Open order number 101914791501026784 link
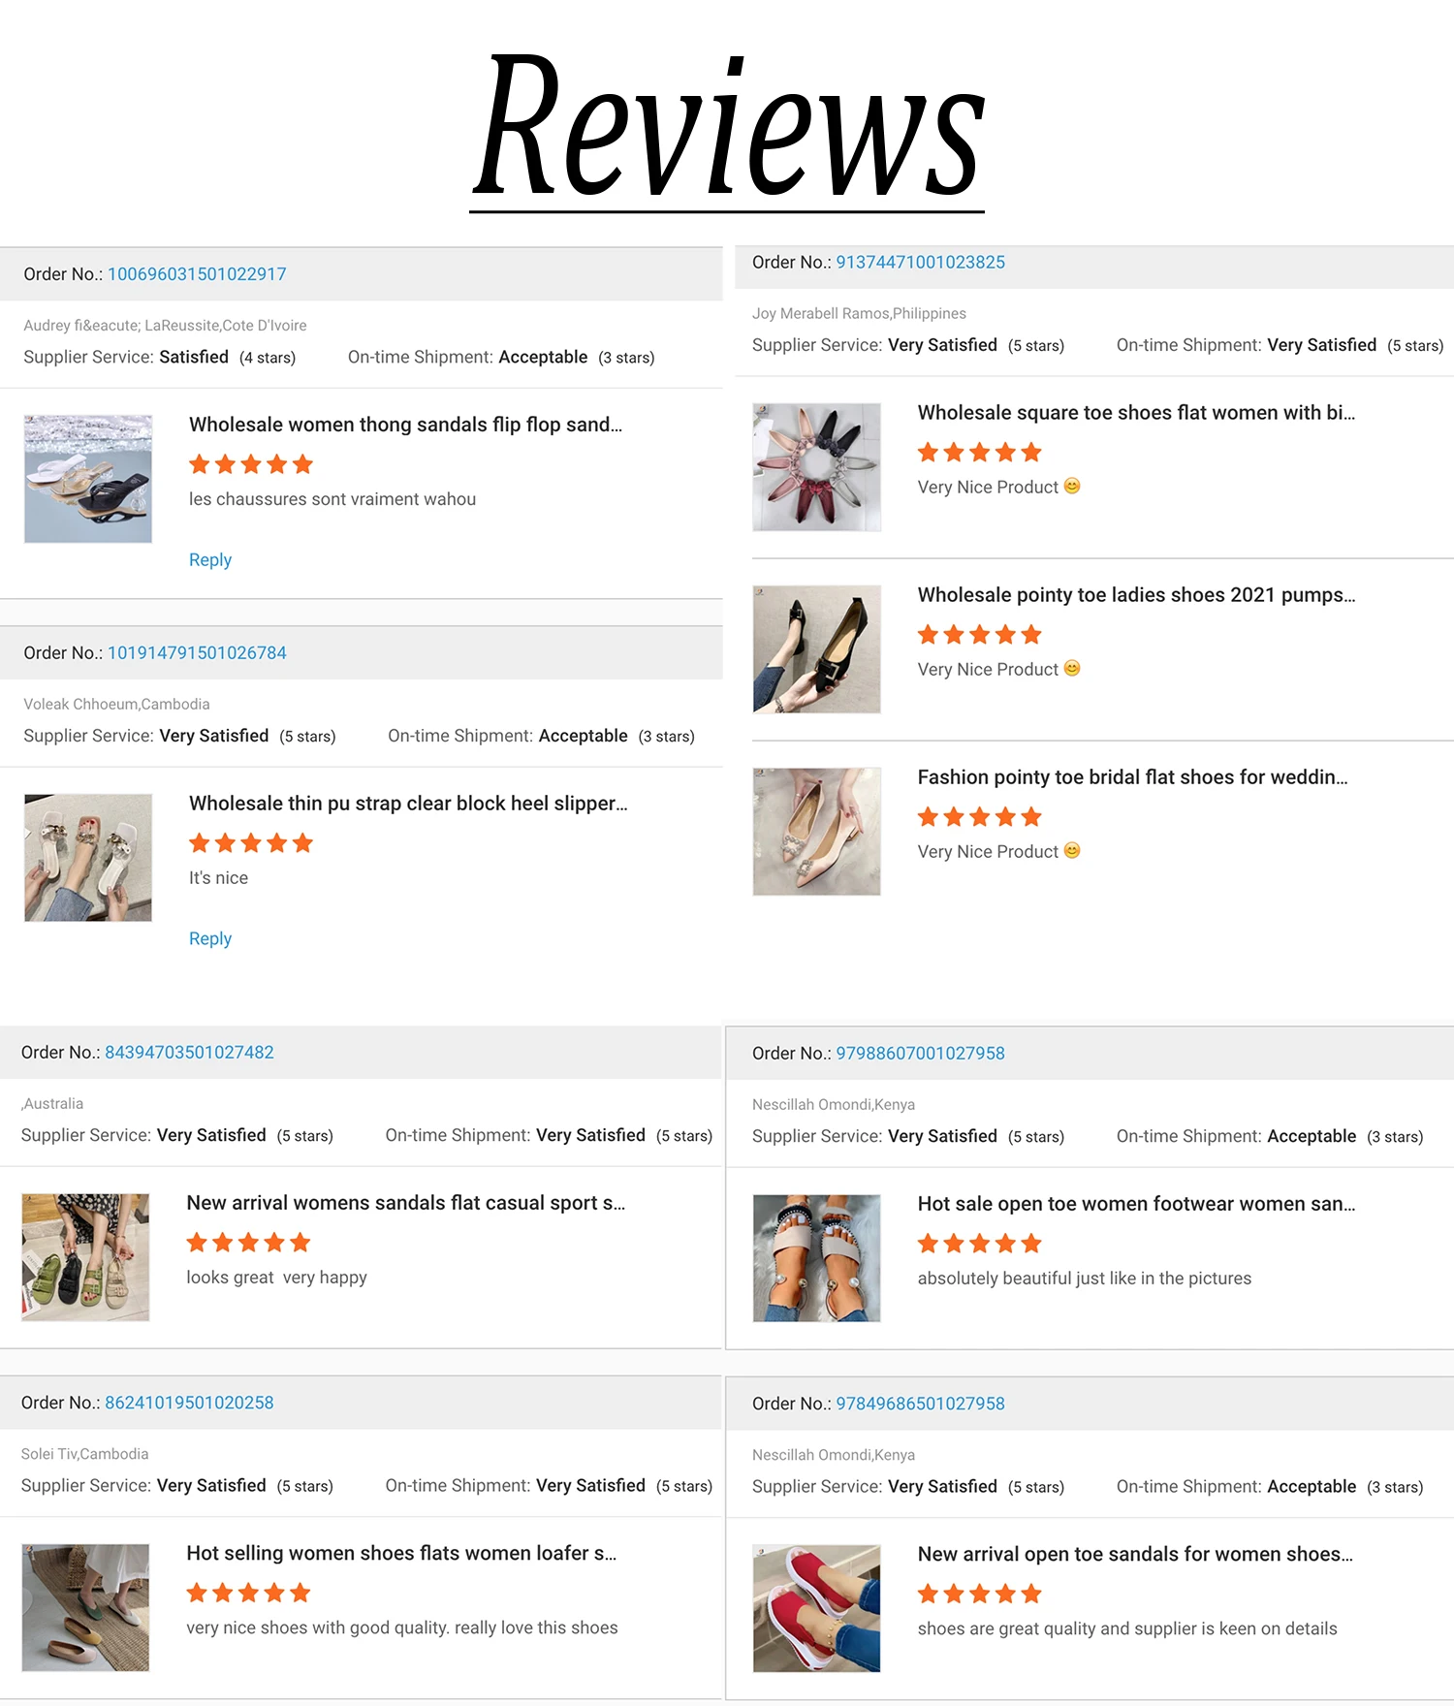This screenshot has height=1706, width=1454. (197, 653)
